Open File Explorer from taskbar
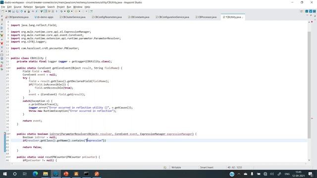The image size is (317, 178). [x=46, y=174]
